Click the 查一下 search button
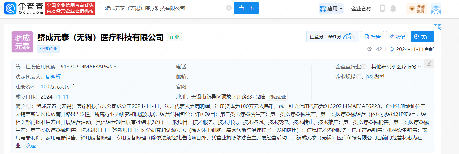 [x=246, y=8]
